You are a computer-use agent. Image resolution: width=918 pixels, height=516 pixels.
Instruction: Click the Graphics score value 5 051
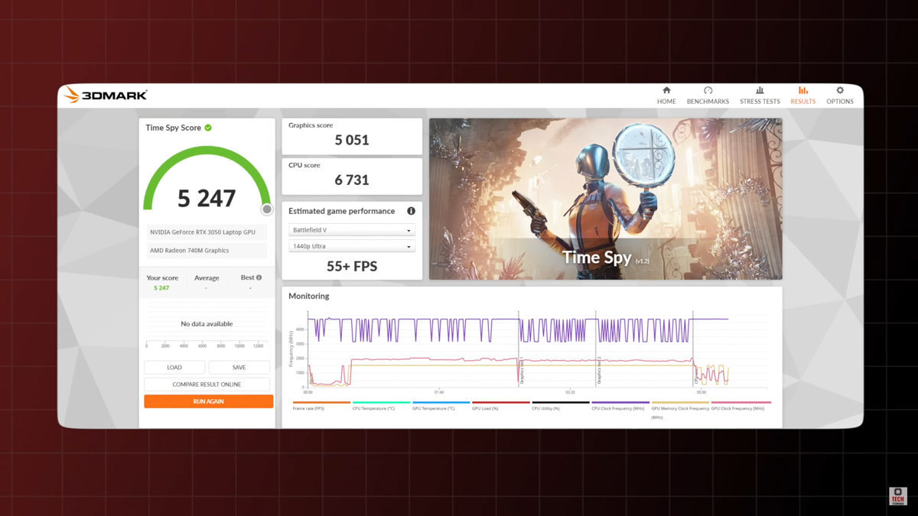[x=352, y=140]
